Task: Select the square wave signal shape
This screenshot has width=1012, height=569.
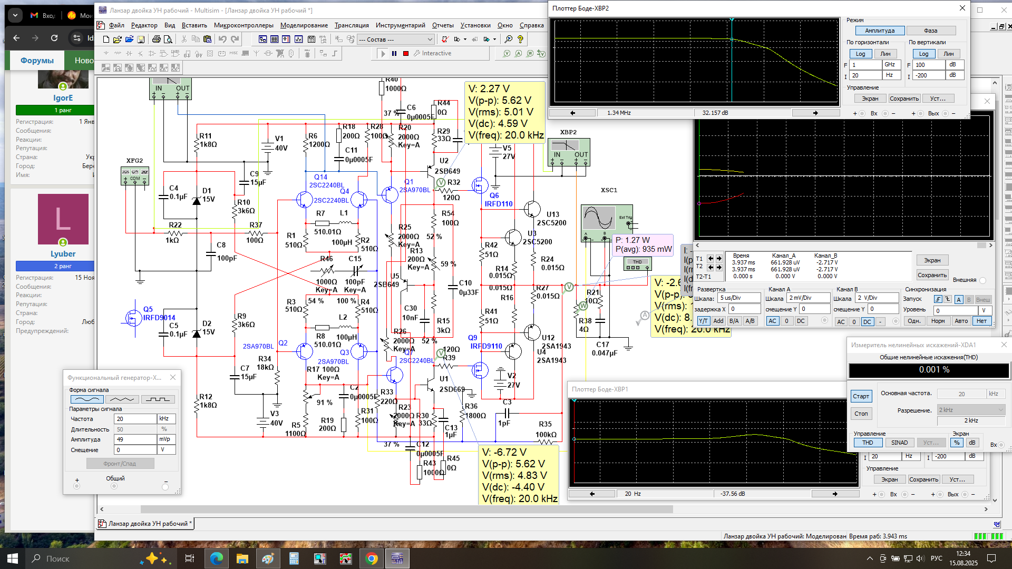Action: click(158, 399)
